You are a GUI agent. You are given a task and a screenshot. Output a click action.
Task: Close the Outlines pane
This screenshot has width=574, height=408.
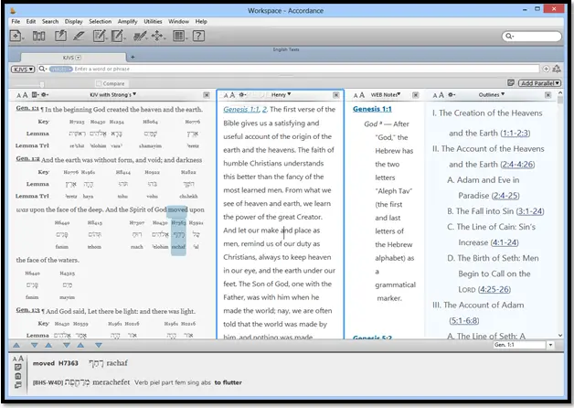[x=547, y=95]
